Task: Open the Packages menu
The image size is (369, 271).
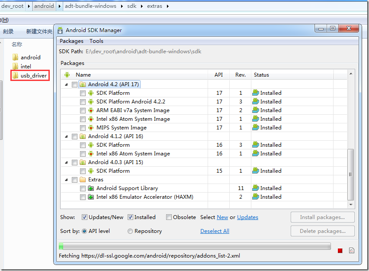Action: tap(71, 41)
